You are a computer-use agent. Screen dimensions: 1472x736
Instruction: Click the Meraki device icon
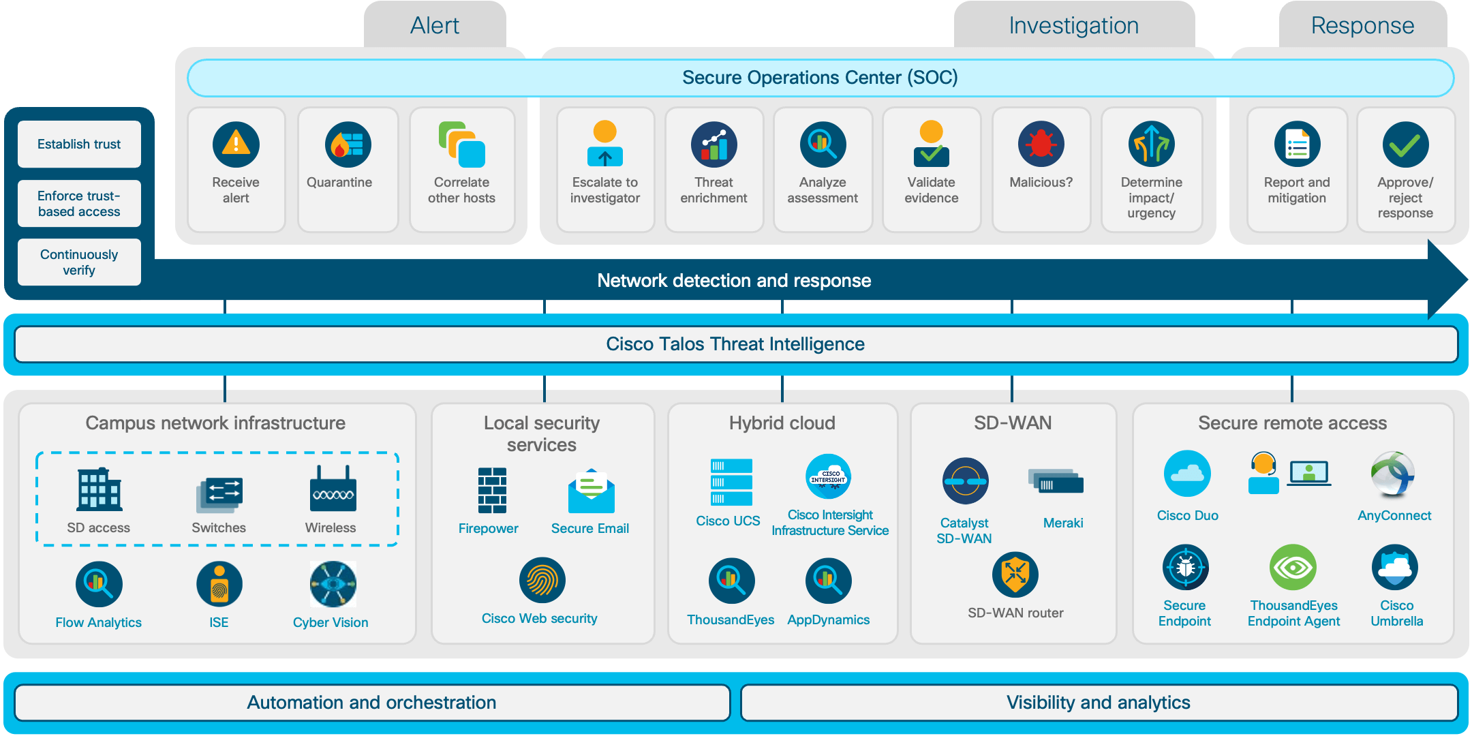coord(1056,481)
